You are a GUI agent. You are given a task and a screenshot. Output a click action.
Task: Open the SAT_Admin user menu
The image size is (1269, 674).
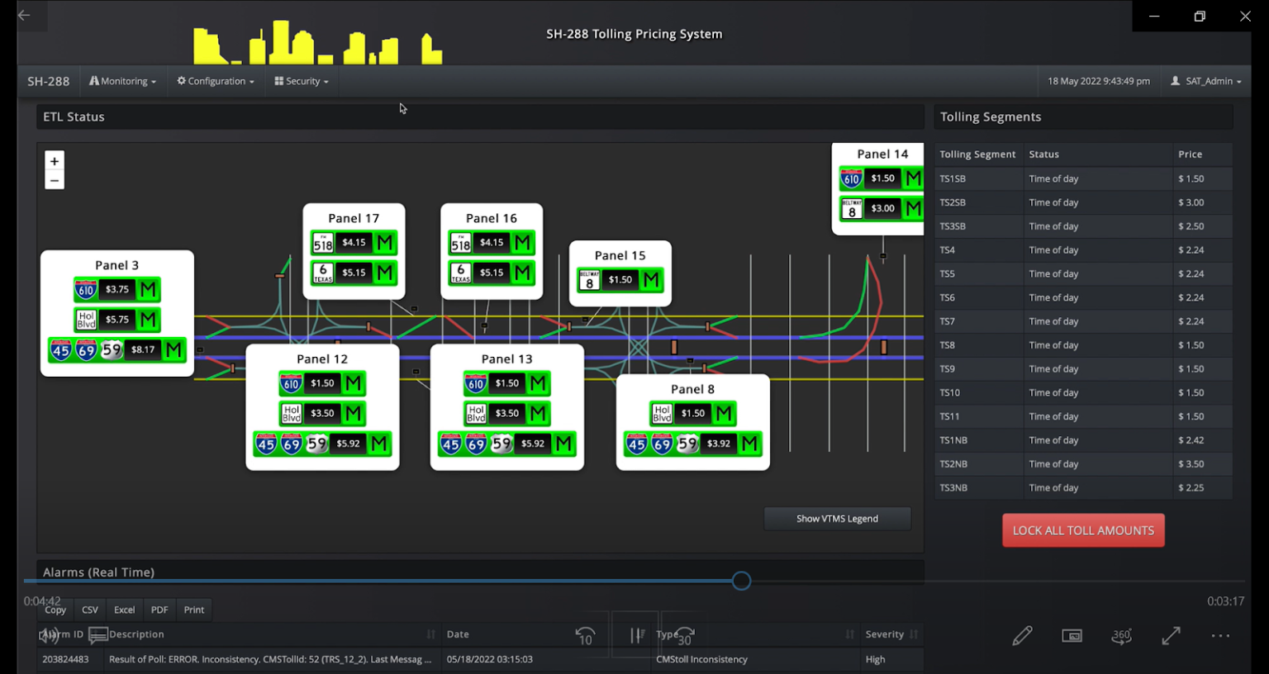click(x=1206, y=81)
